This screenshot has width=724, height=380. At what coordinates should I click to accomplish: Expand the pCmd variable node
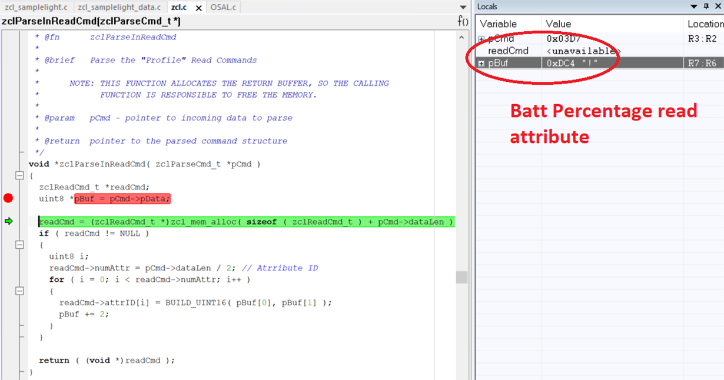click(x=481, y=39)
